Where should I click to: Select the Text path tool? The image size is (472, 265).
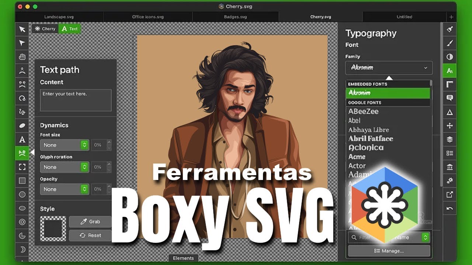pyautogui.click(x=22, y=153)
